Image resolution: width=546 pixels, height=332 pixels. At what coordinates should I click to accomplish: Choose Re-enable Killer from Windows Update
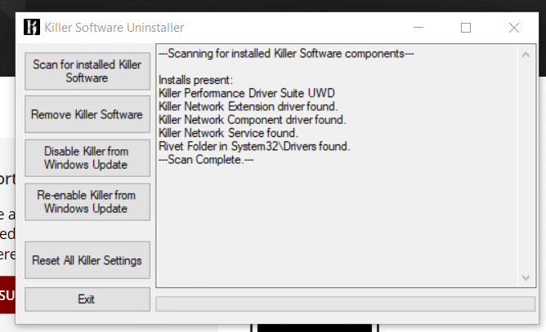tap(87, 202)
